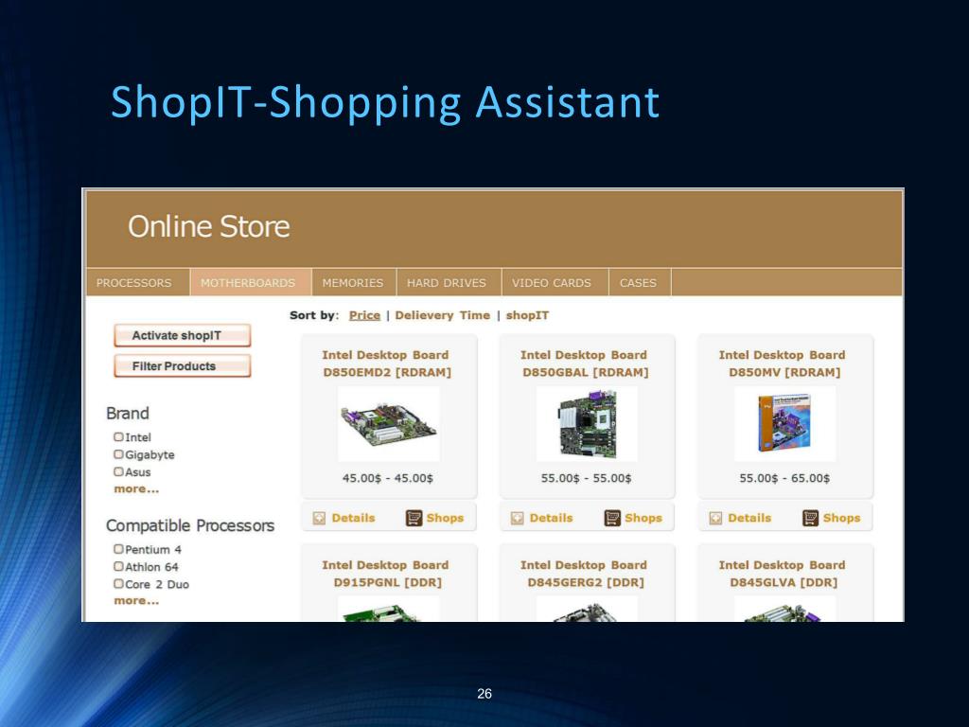Expand more brands under Brand

[136, 489]
